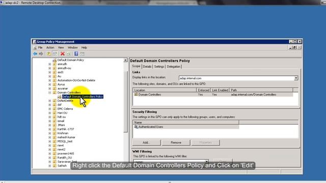
Task: Click the tree pane scrollbar up arrow
Action: point(125,60)
